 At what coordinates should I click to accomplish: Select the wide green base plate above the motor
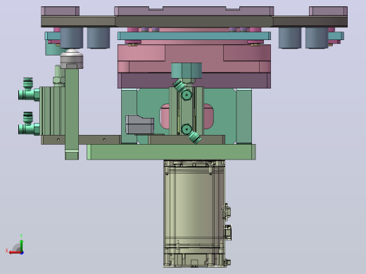click(x=171, y=152)
